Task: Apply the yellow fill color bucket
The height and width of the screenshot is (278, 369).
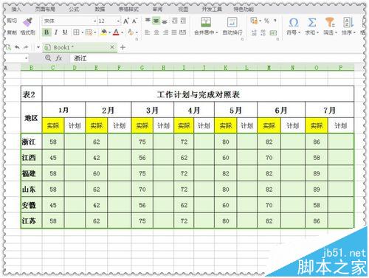Action: 103,32
